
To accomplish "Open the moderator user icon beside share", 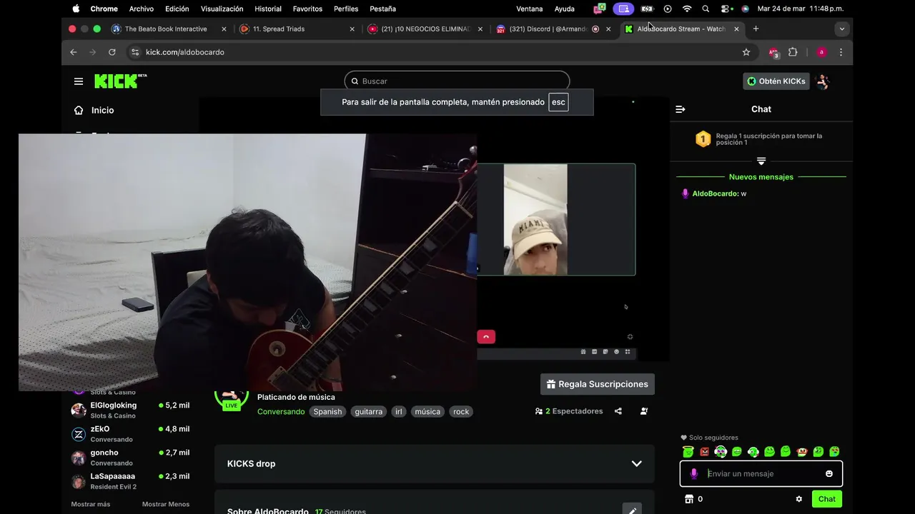I will pyautogui.click(x=644, y=411).
